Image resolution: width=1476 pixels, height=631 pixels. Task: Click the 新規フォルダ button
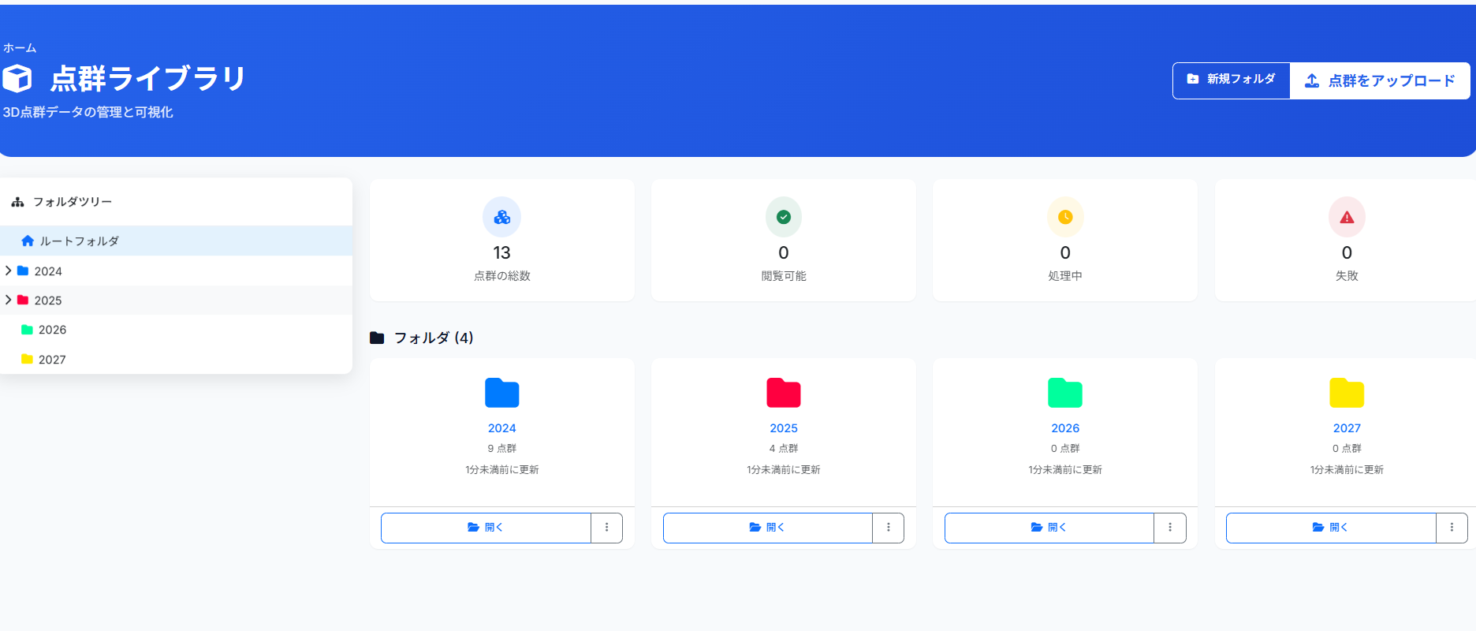(1231, 80)
